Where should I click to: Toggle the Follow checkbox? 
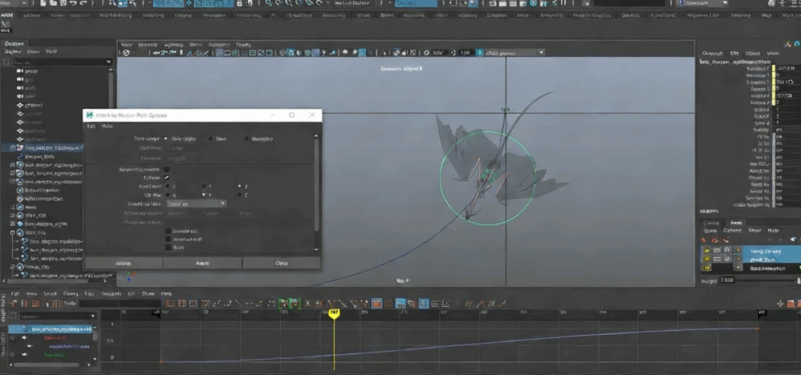(x=167, y=177)
